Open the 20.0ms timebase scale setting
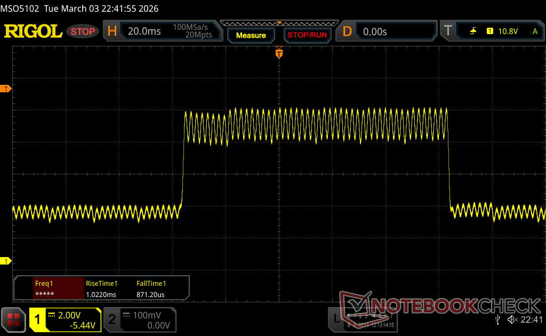 144,31
